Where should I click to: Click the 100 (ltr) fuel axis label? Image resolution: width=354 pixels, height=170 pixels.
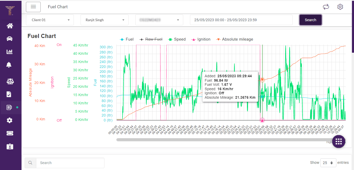106,96
